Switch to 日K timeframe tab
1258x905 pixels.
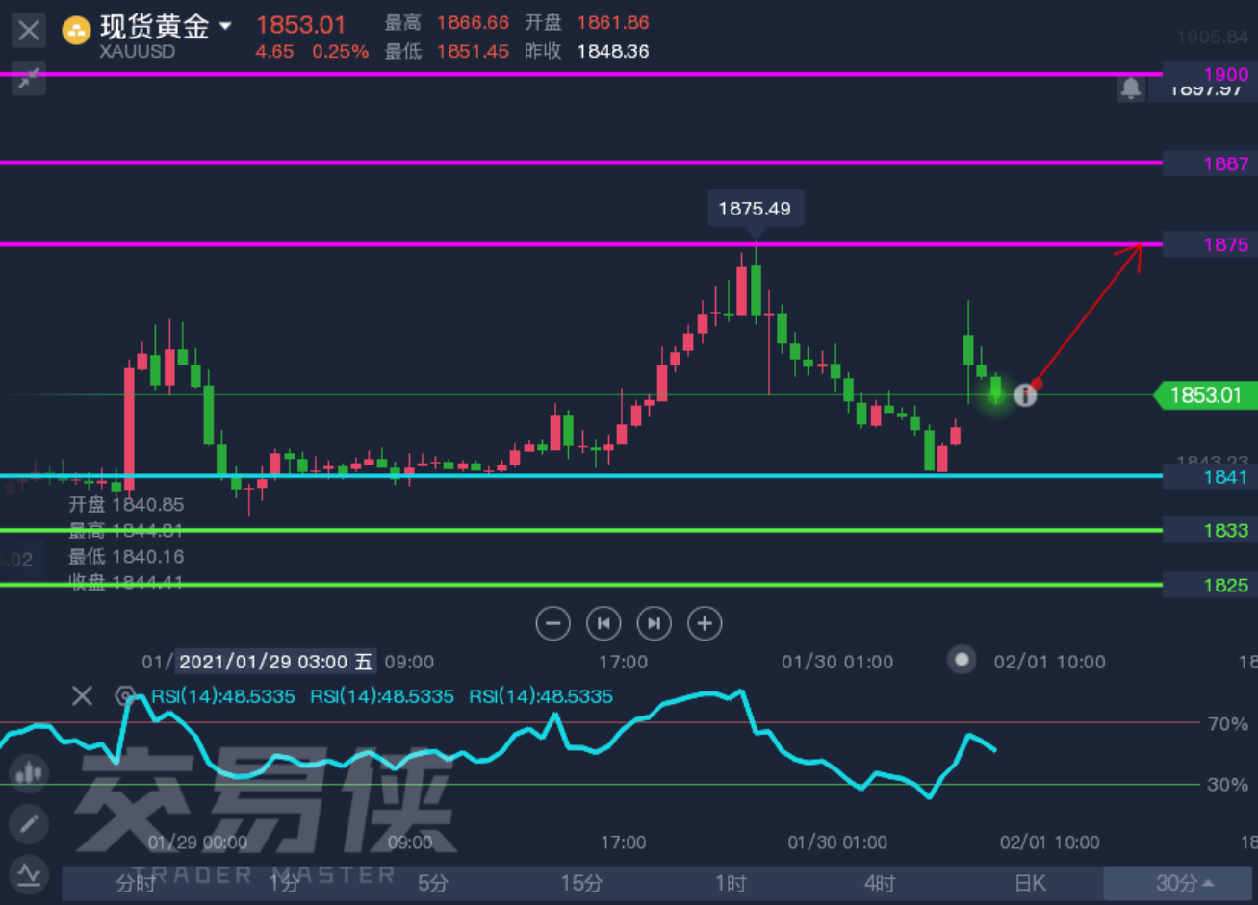[x=1030, y=883]
